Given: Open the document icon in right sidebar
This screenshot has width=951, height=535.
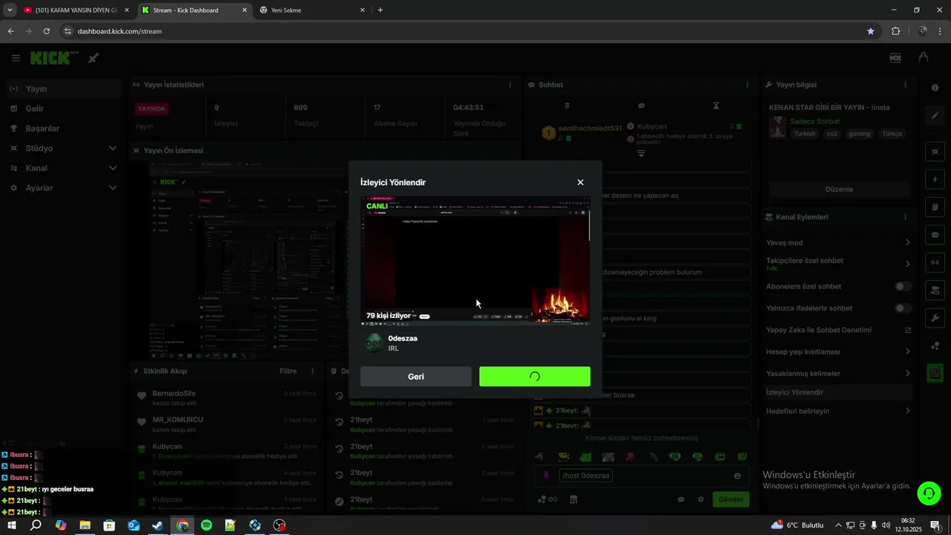Looking at the screenshot, I should tap(935, 207).
